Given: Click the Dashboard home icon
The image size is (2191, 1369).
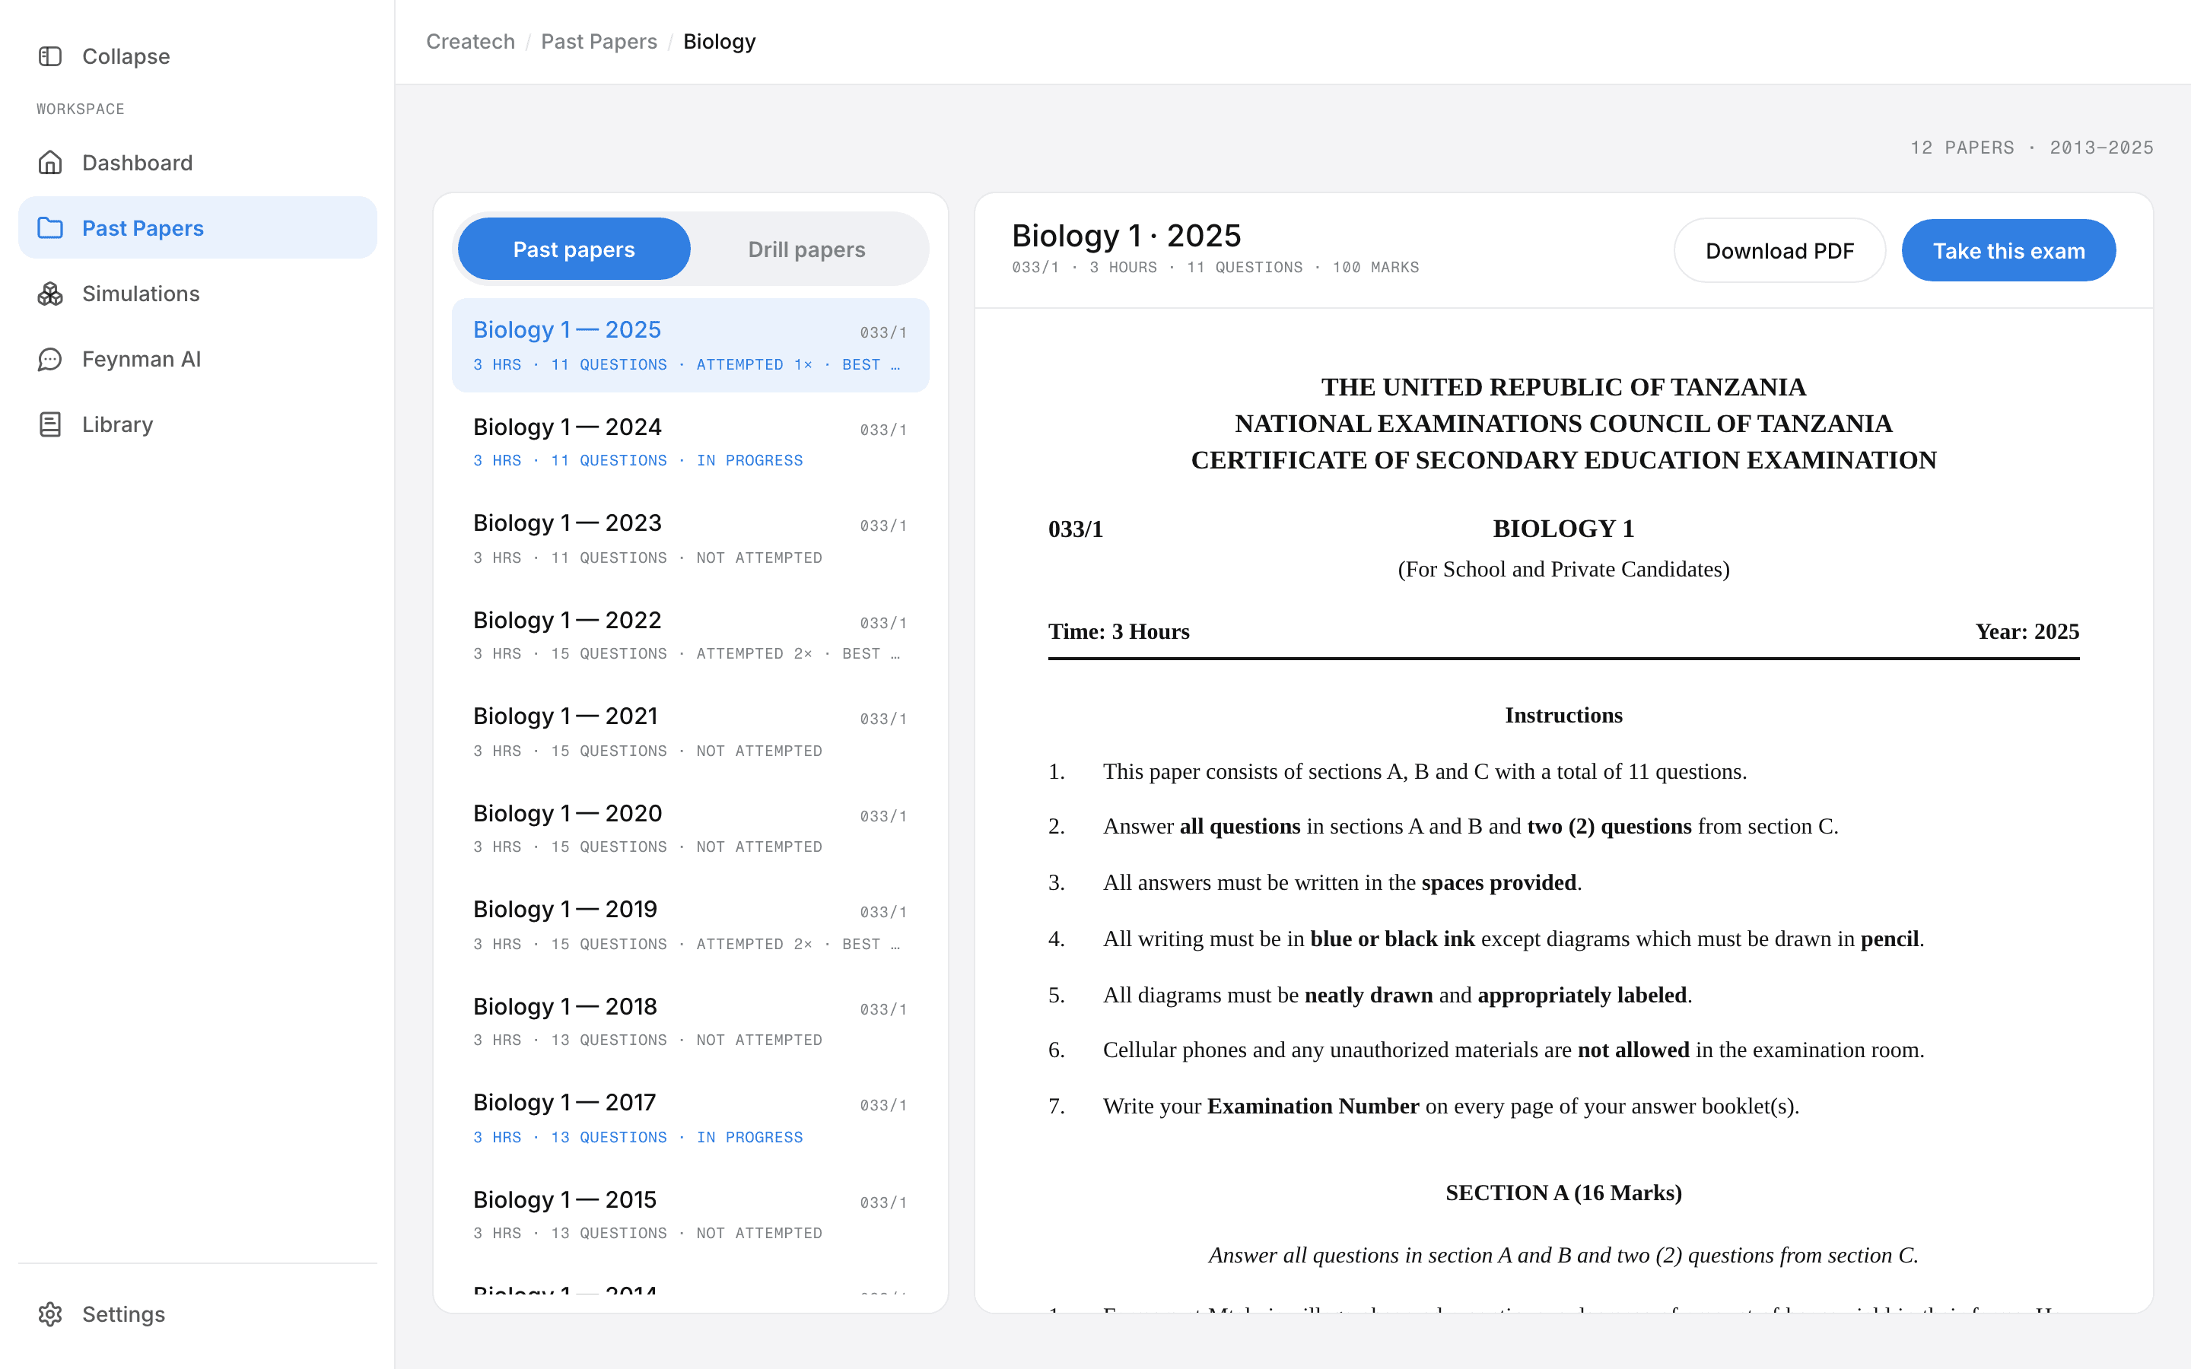Looking at the screenshot, I should point(49,162).
